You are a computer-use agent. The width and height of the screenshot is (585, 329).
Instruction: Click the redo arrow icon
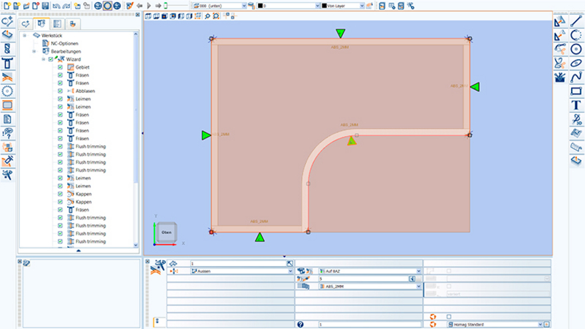pyautogui.click(x=66, y=5)
